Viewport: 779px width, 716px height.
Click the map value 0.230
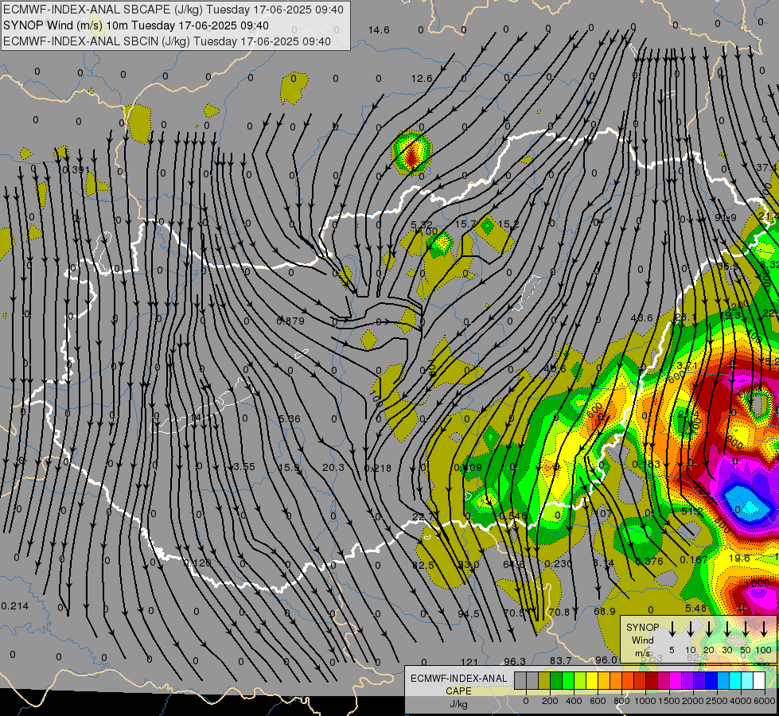point(558,563)
